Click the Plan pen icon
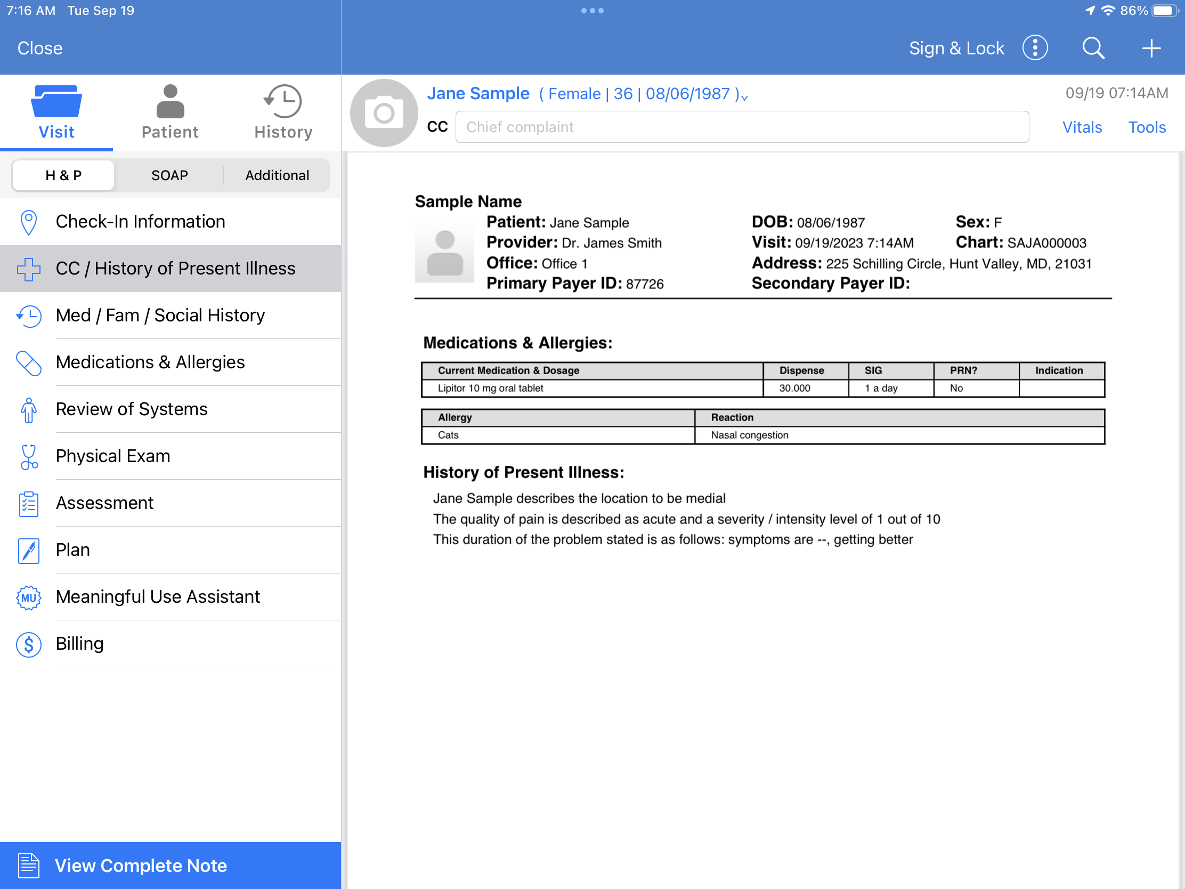The height and width of the screenshot is (889, 1185). click(28, 551)
